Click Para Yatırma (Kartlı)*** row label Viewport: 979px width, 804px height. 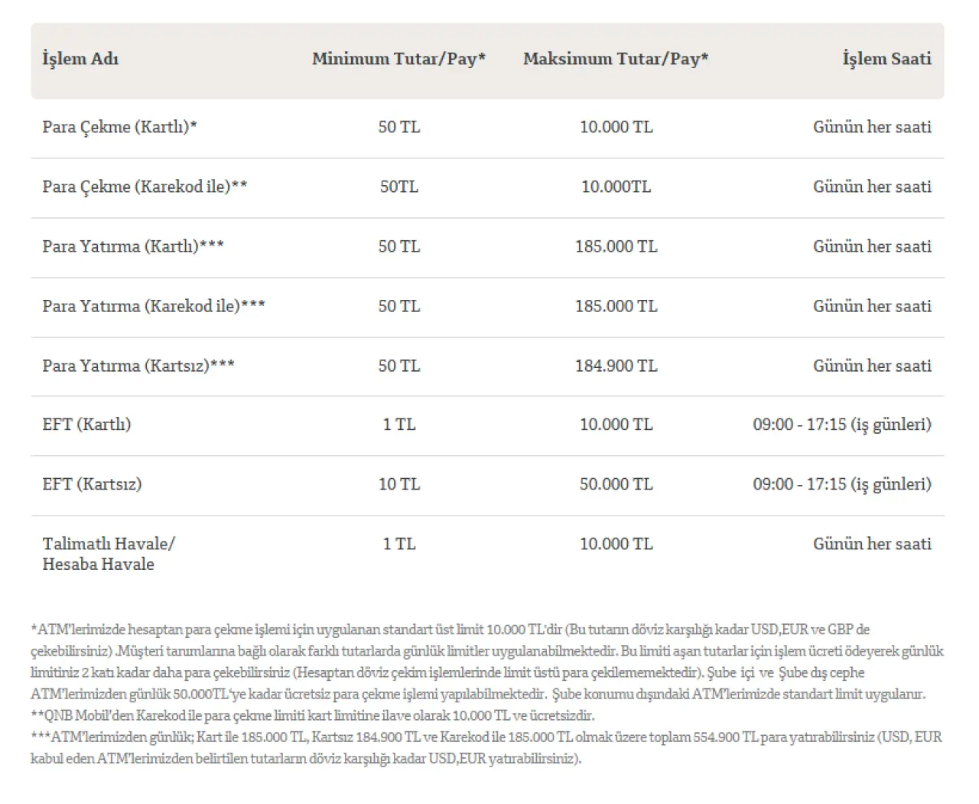pos(133,246)
